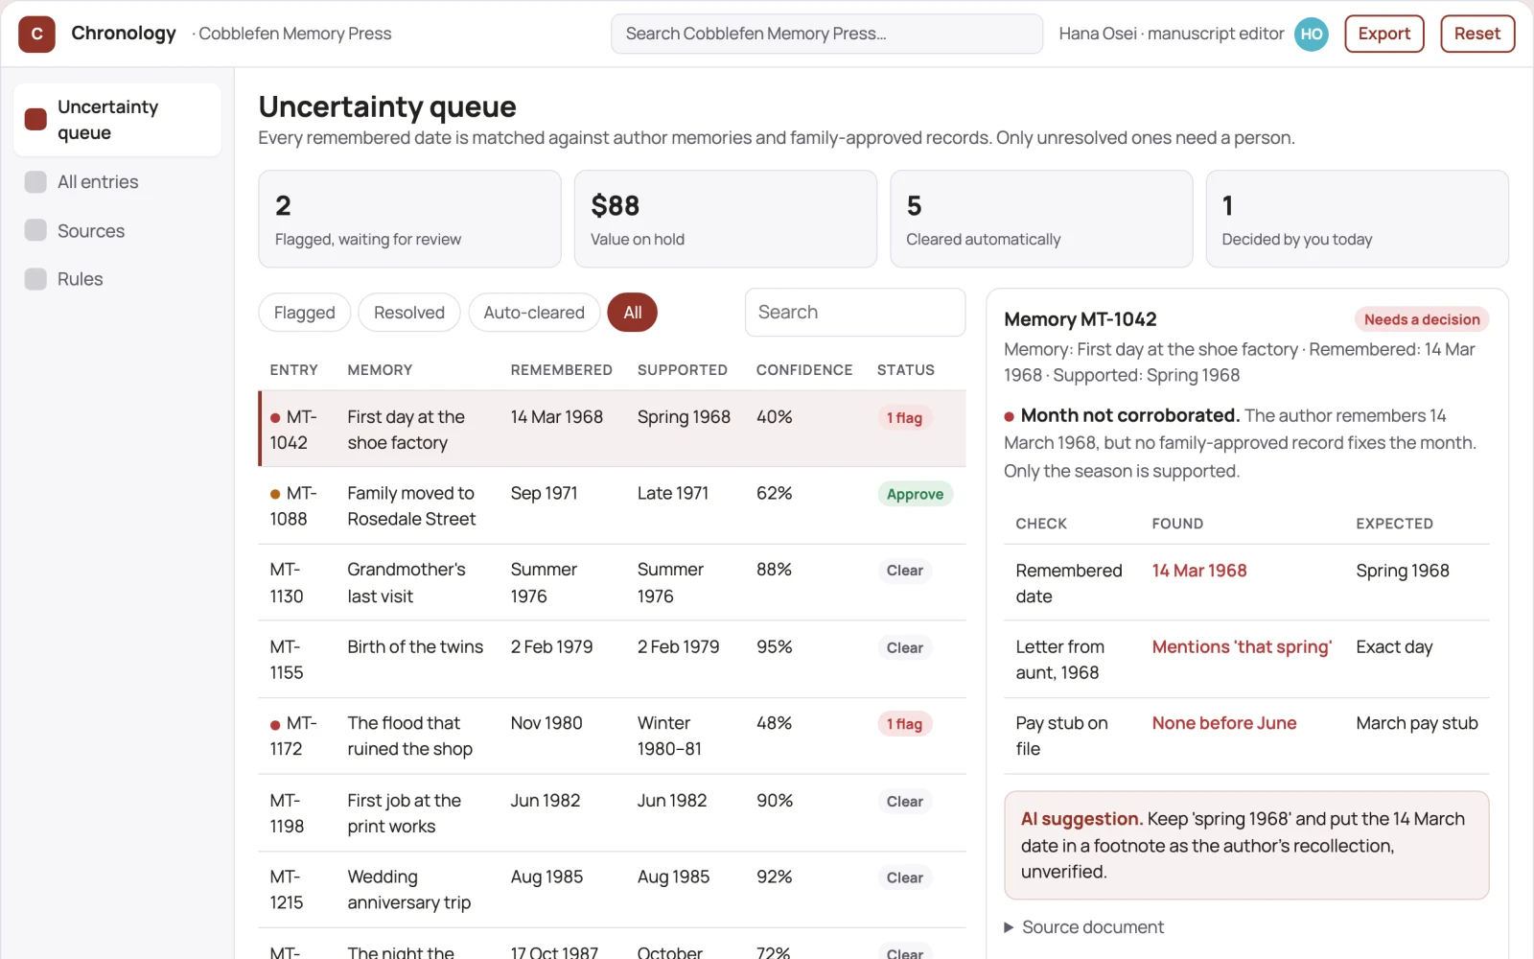Select Uncertainty queue in sidebar
The width and height of the screenshot is (1534, 959).
[x=117, y=120]
